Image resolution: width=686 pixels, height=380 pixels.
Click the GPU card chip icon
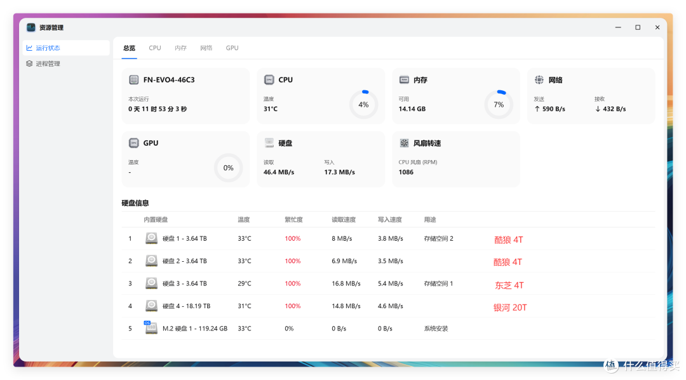click(x=134, y=143)
